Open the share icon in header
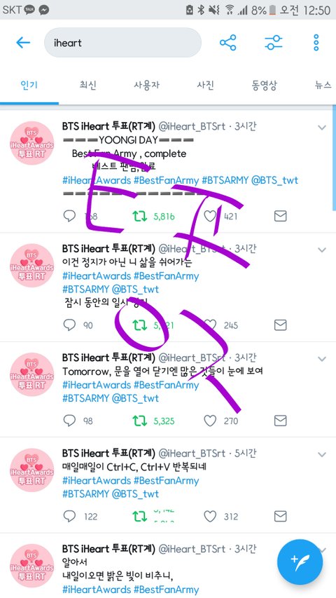 [x=227, y=43]
